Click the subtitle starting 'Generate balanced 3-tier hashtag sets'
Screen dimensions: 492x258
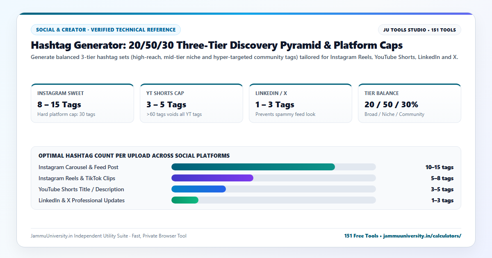click(244, 57)
